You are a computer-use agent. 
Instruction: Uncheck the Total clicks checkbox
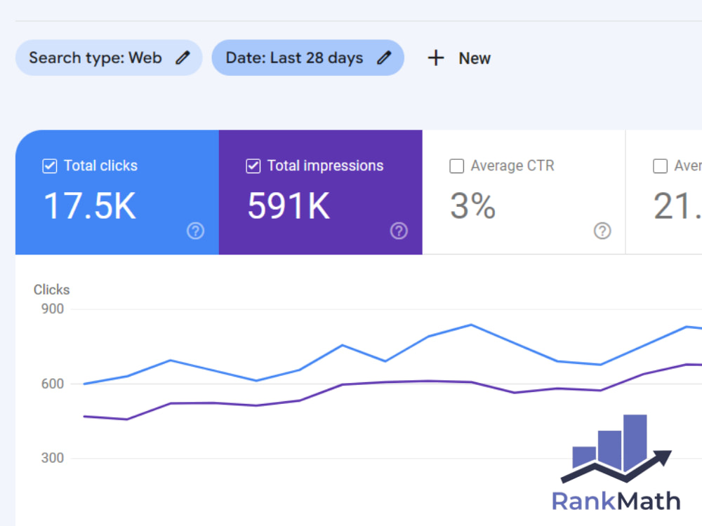click(50, 166)
